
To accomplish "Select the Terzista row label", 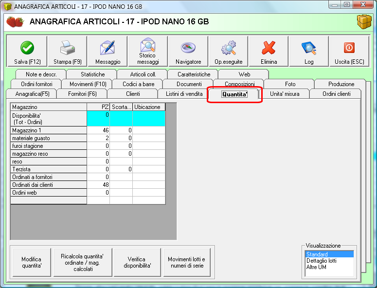I will [49, 169].
